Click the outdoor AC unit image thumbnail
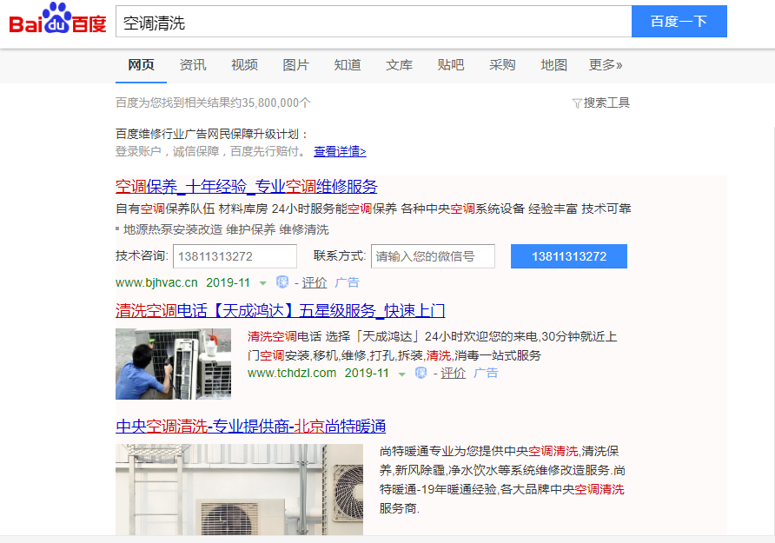The height and width of the screenshot is (543, 775). [239, 489]
